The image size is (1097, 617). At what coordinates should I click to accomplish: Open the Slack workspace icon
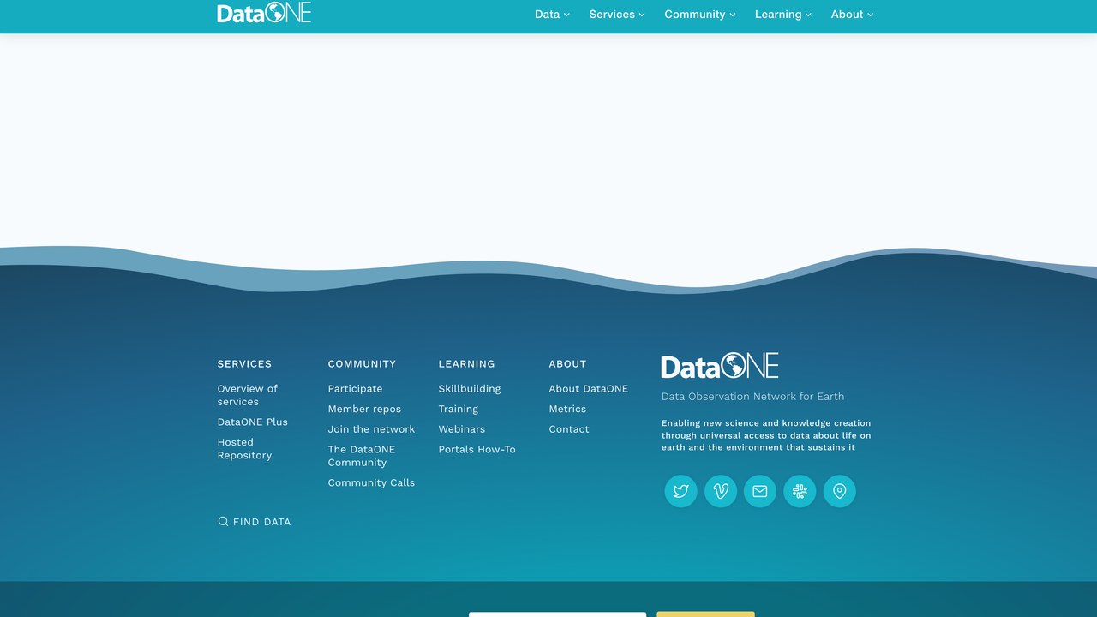pyautogui.click(x=800, y=491)
